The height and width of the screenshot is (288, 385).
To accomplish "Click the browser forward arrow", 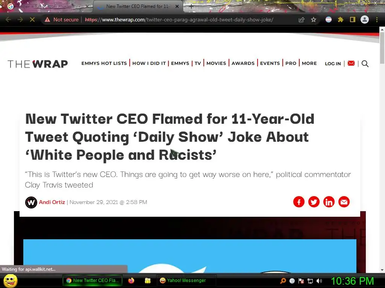I will pos(20,19).
